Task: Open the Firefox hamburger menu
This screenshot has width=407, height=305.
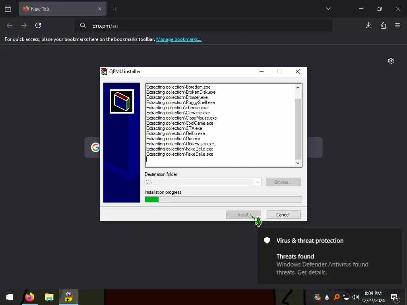Action: [x=397, y=25]
